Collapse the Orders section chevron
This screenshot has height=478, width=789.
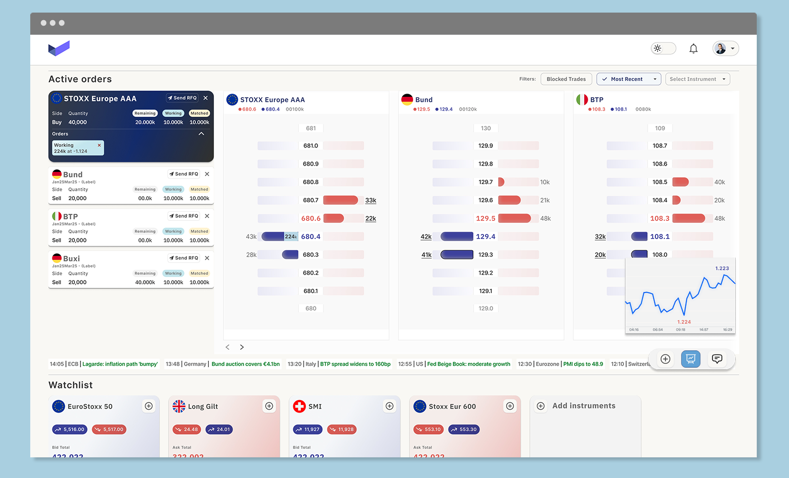tap(201, 134)
